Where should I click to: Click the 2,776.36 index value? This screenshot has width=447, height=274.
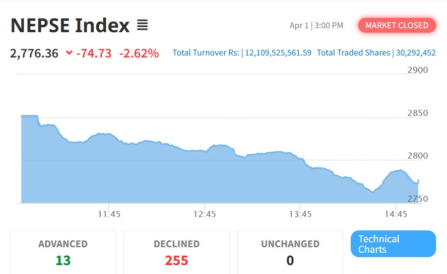[34, 53]
